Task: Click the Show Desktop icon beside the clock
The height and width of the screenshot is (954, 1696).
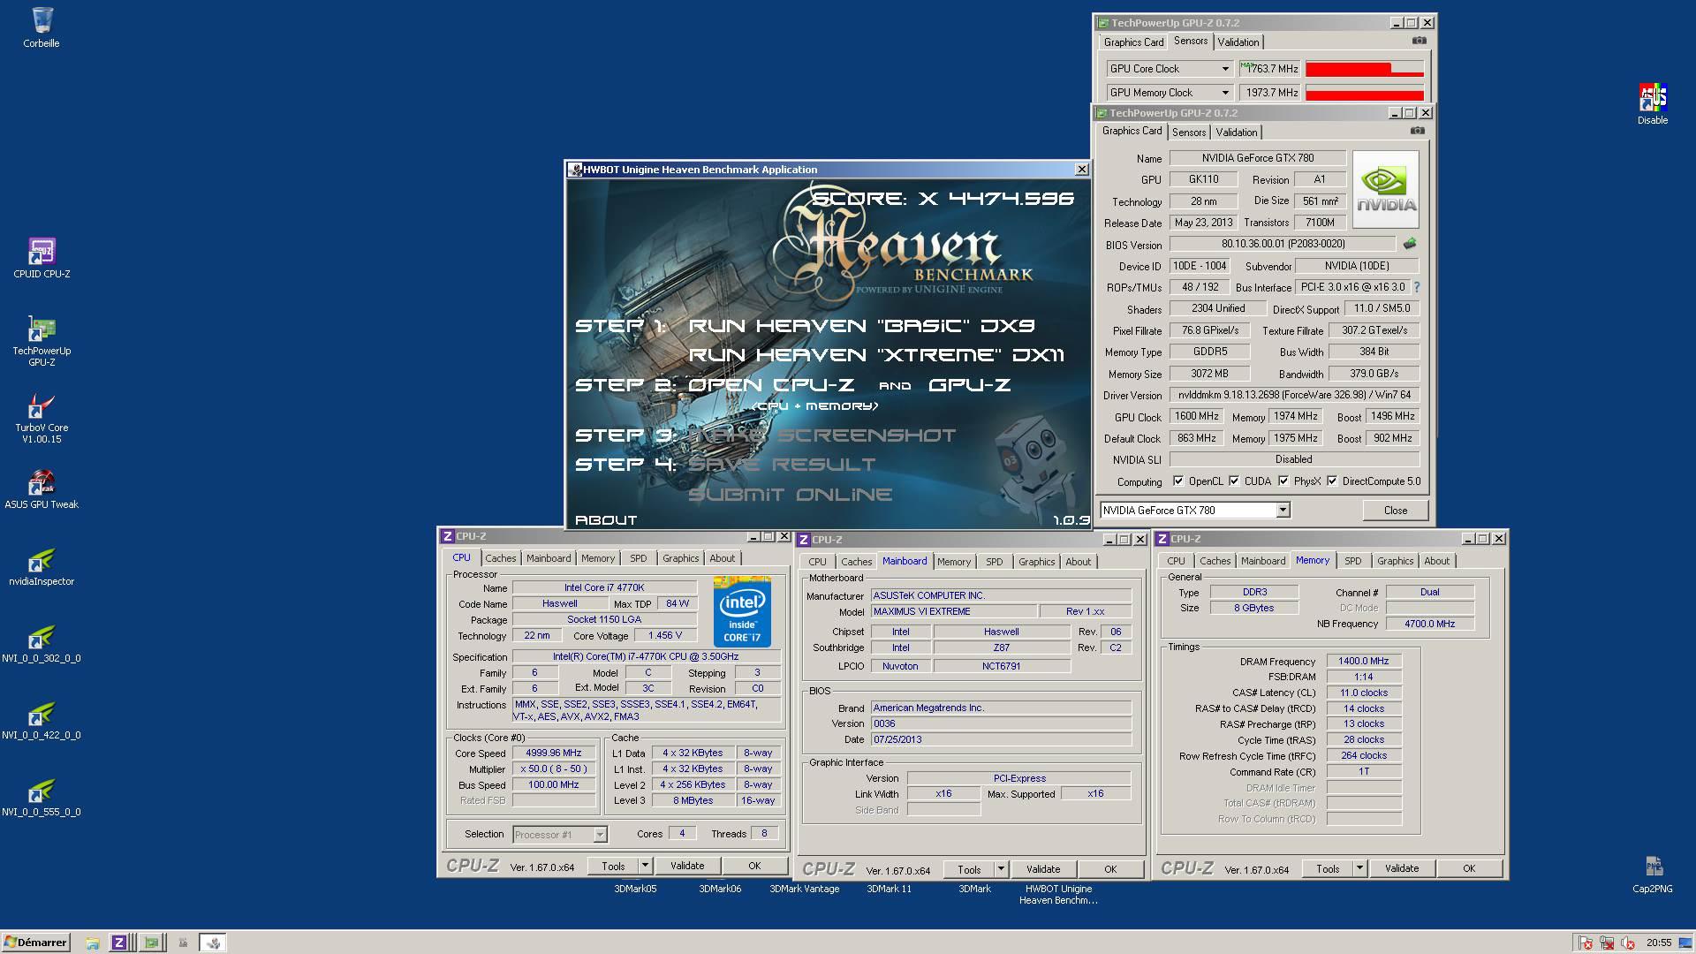Action: [x=1685, y=943]
